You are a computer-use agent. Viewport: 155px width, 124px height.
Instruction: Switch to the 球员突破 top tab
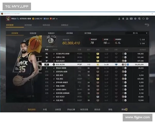point(28,25)
